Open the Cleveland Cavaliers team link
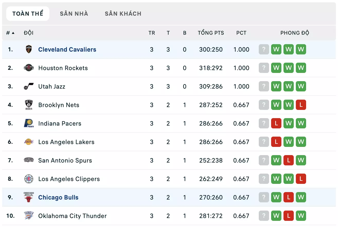Image resolution: width=338 pixels, height=227 pixels. (67, 49)
